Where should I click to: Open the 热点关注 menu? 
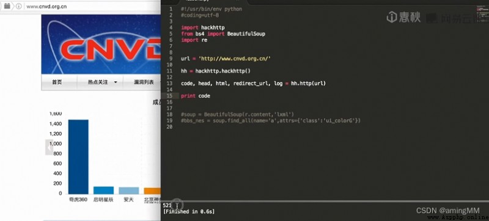[98, 82]
